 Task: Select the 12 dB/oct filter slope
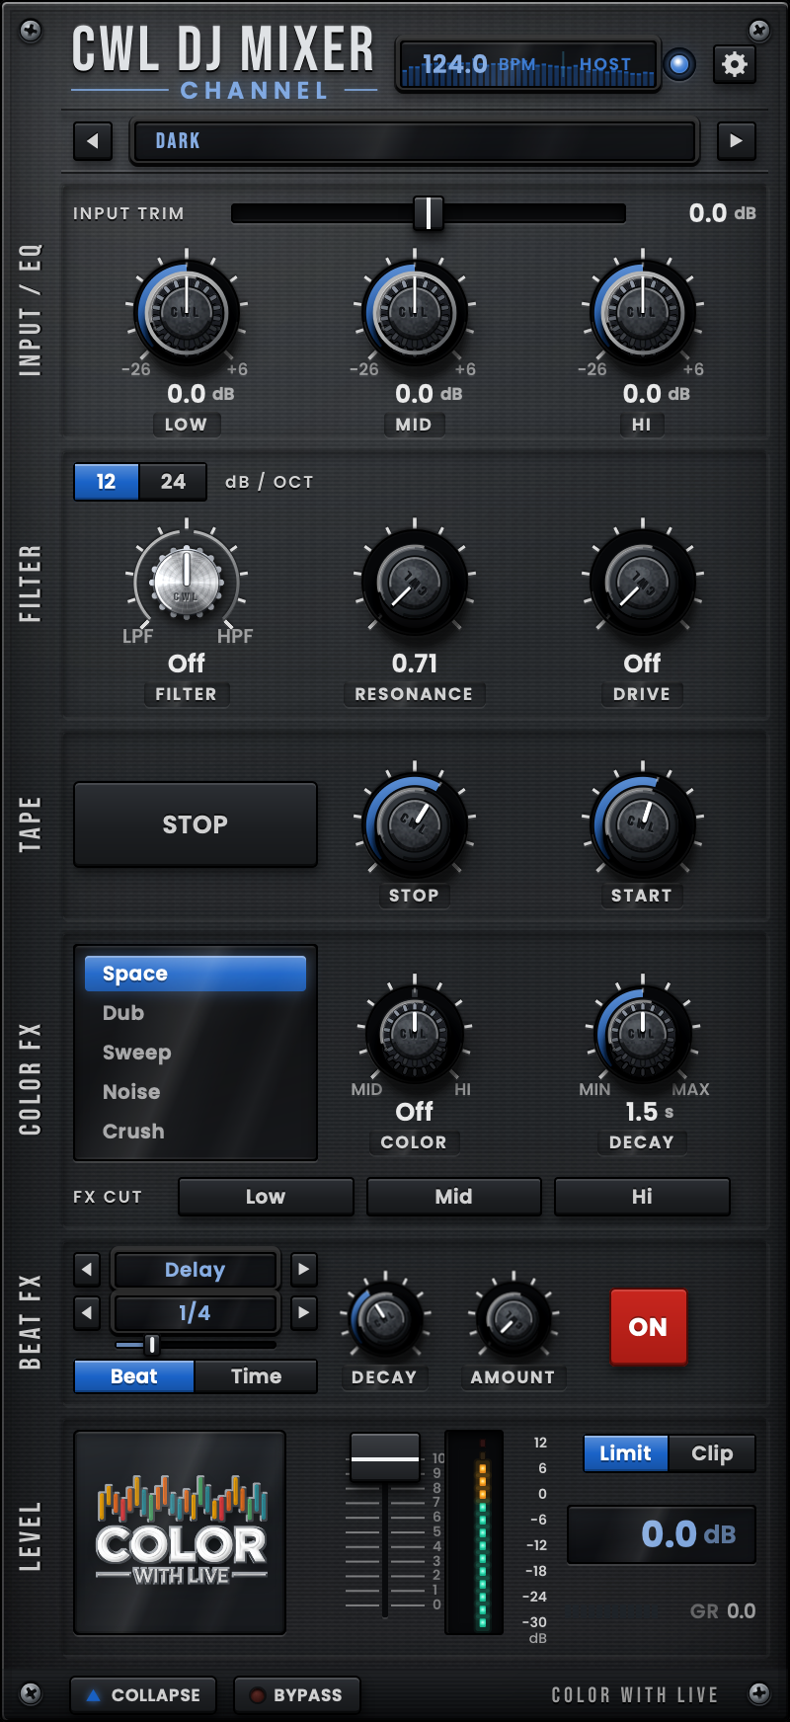pyautogui.click(x=107, y=482)
